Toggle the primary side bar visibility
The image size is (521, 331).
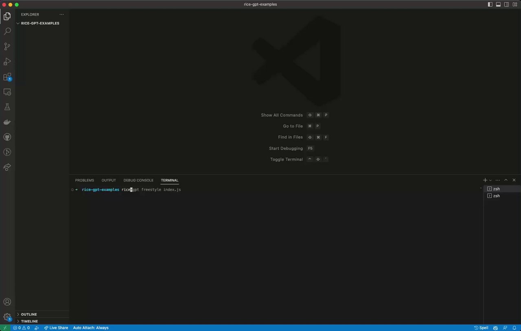click(490, 4)
